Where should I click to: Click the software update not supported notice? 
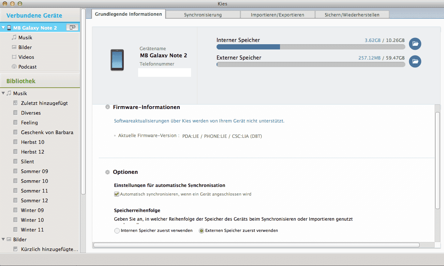point(199,121)
